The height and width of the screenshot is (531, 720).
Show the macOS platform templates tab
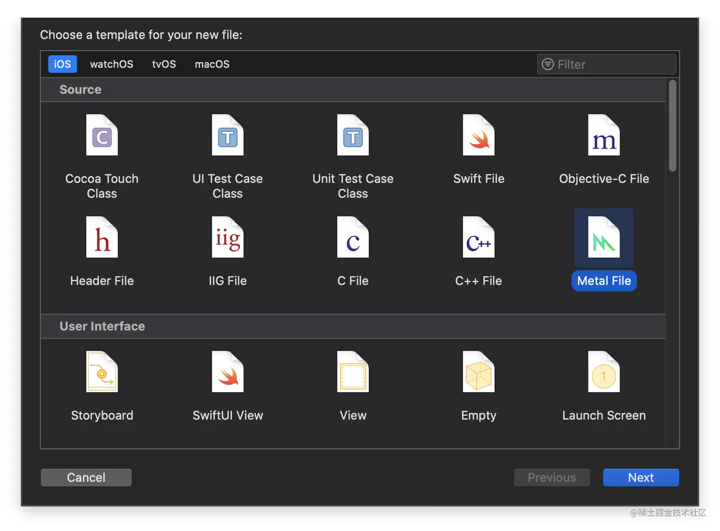212,64
